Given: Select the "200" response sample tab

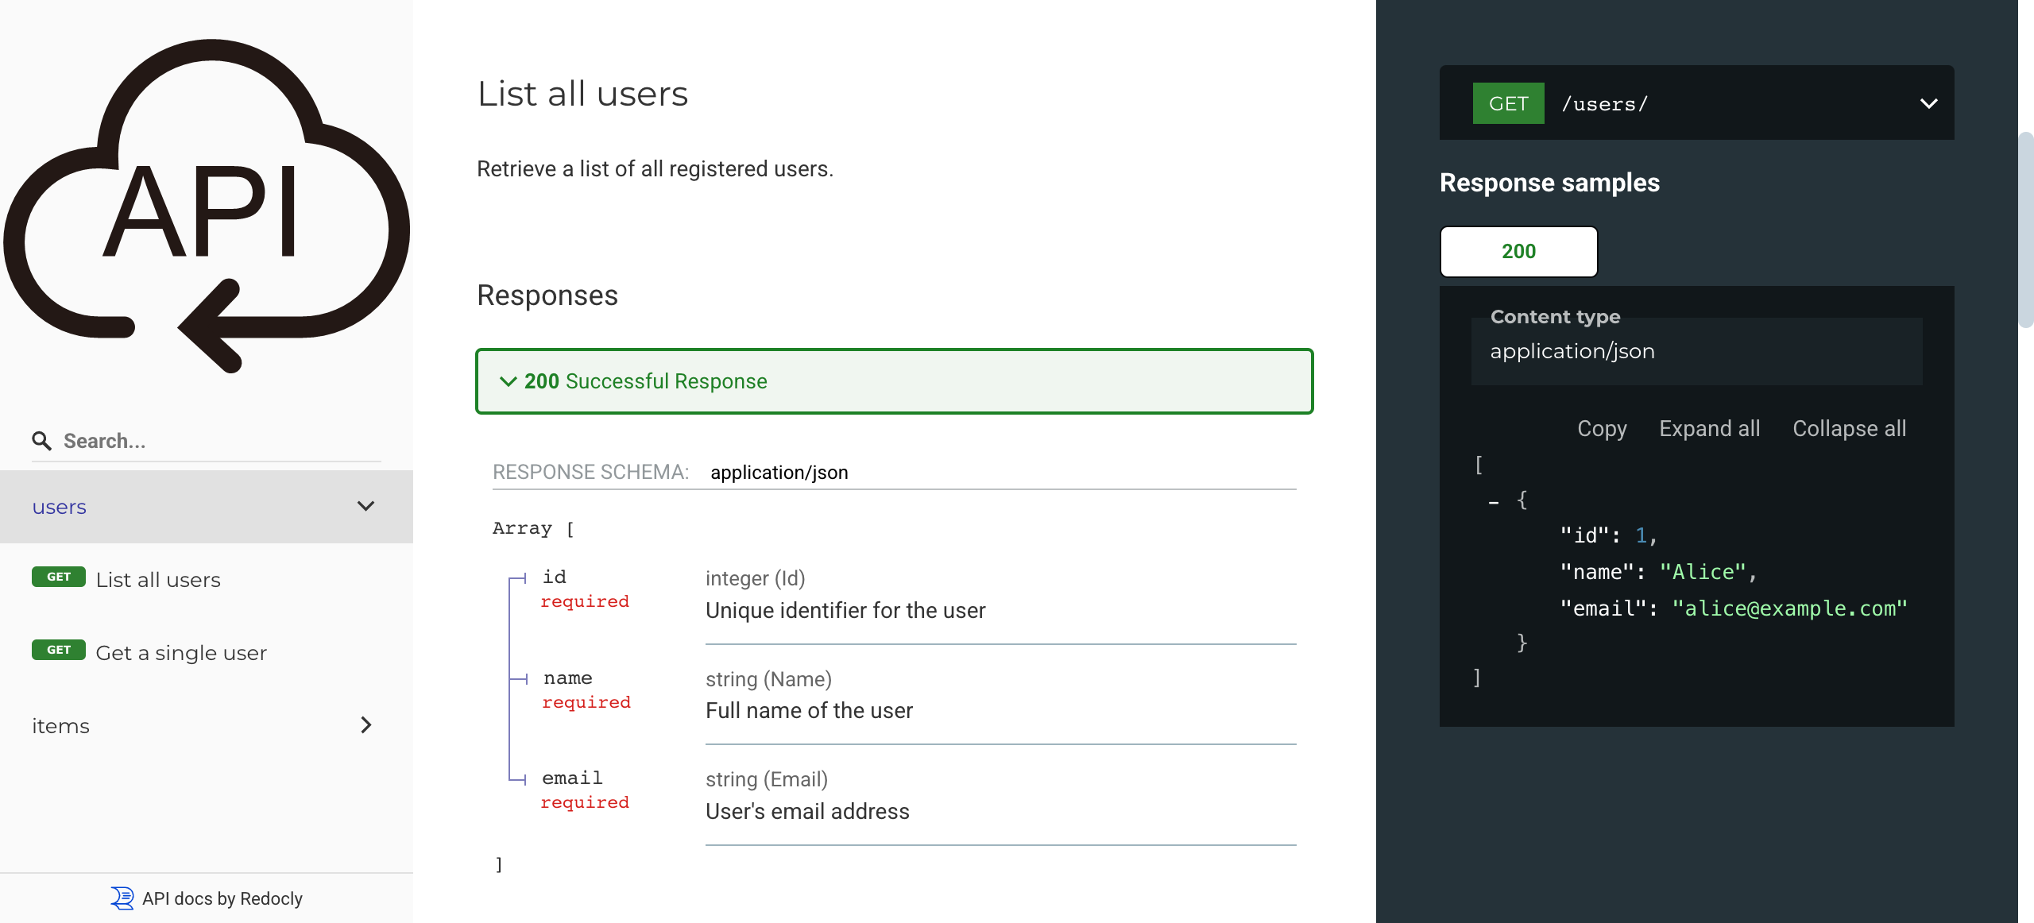Looking at the screenshot, I should [x=1518, y=251].
